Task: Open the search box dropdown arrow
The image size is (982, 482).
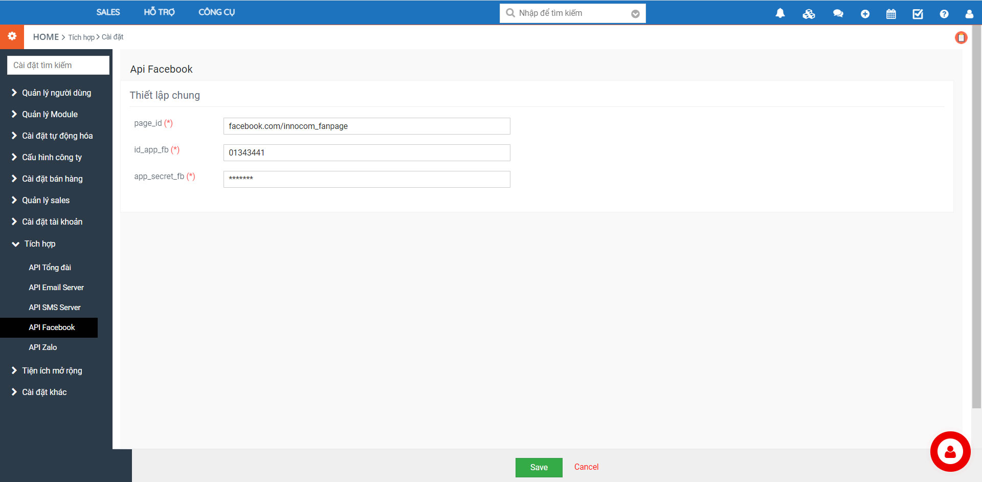Action: click(635, 14)
